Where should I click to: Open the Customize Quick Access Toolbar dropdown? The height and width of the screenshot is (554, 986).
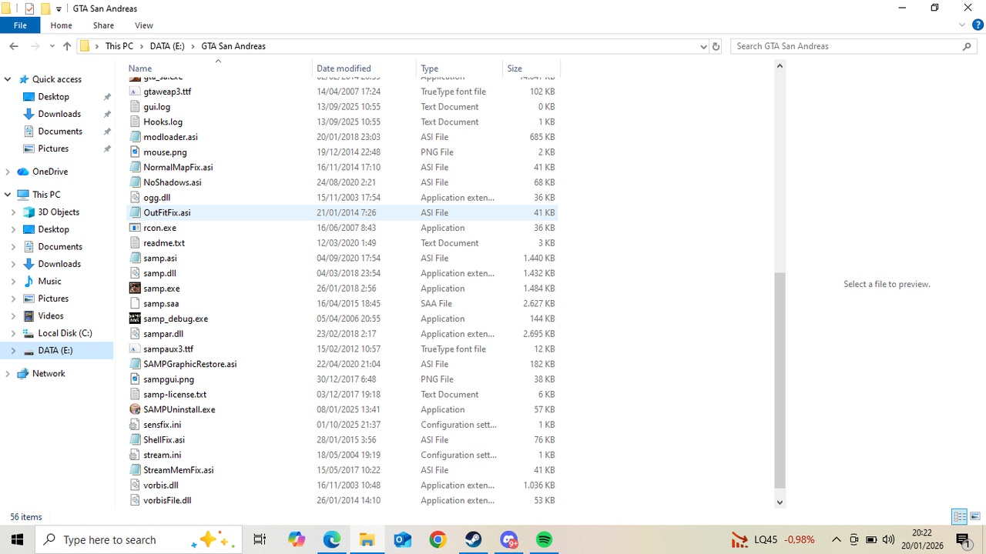pyautogui.click(x=59, y=9)
